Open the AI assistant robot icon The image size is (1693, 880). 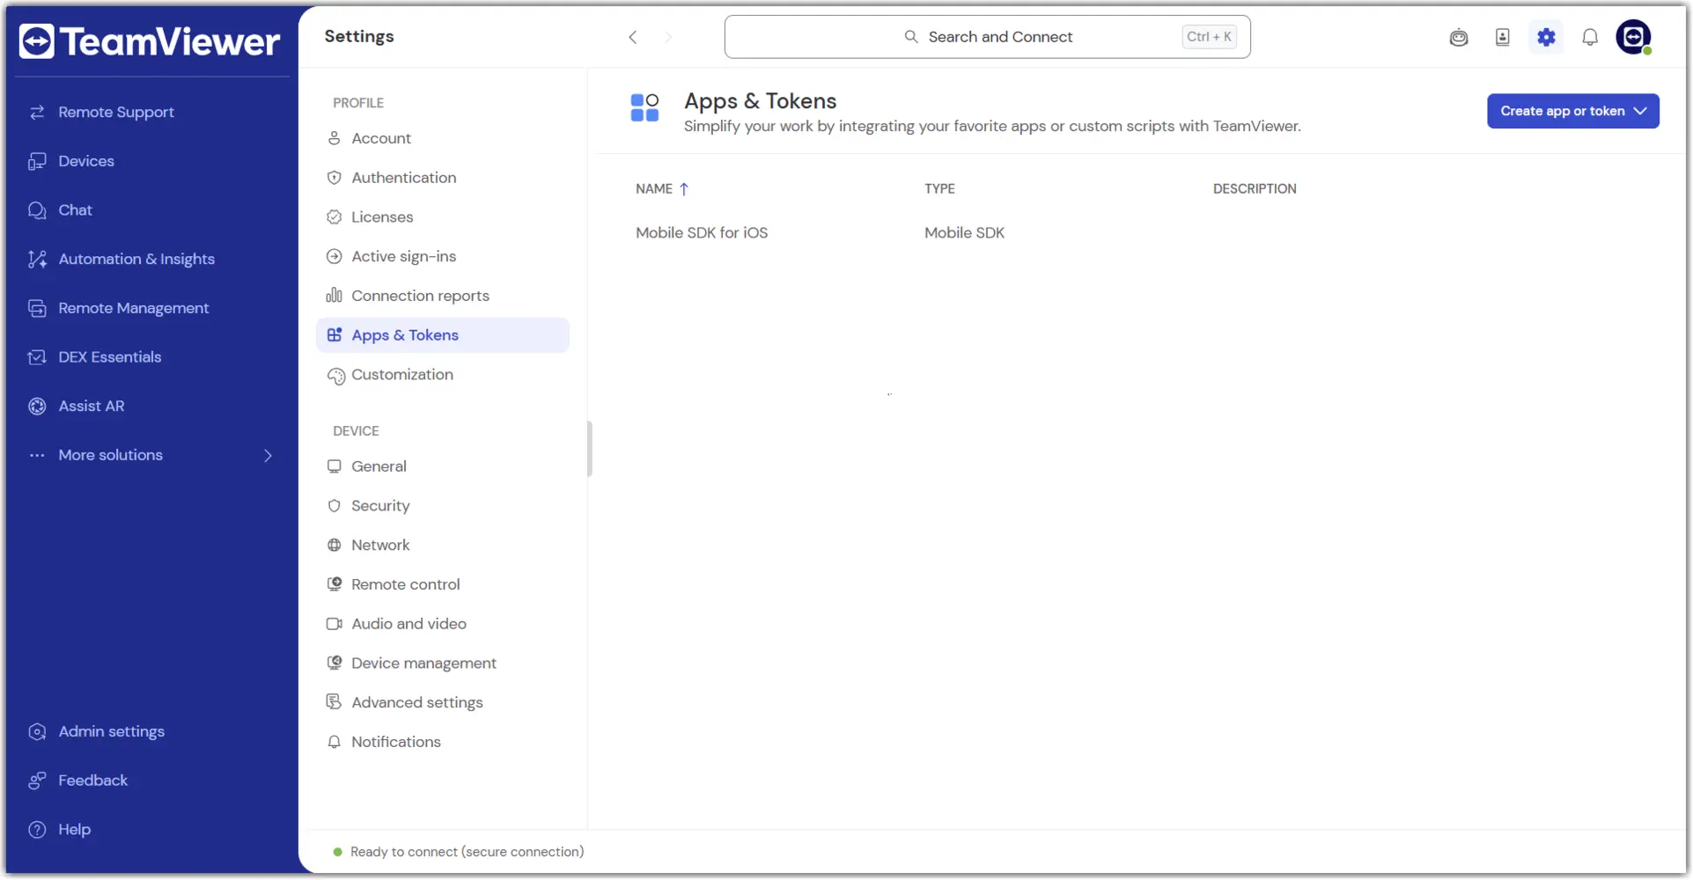[1459, 37]
